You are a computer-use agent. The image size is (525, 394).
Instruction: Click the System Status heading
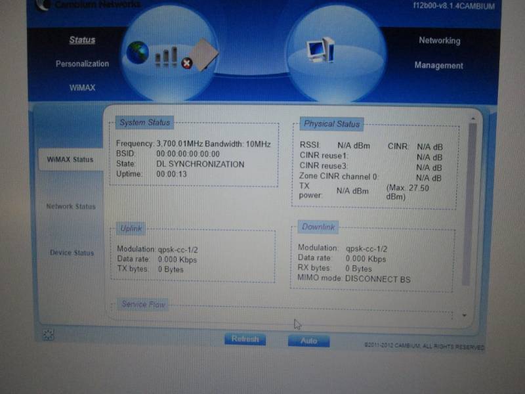pos(144,123)
